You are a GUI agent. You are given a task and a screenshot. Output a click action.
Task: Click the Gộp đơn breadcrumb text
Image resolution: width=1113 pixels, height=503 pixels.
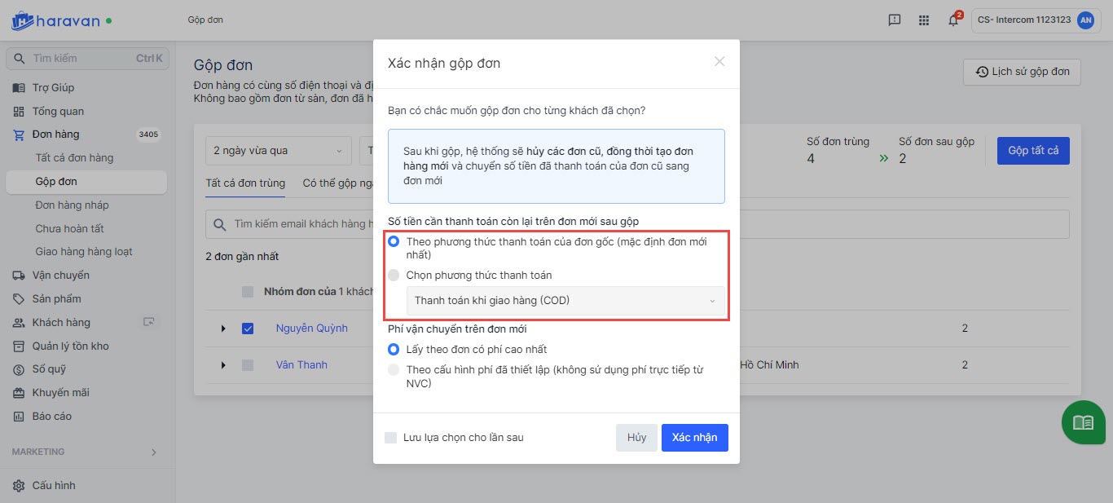(x=205, y=20)
